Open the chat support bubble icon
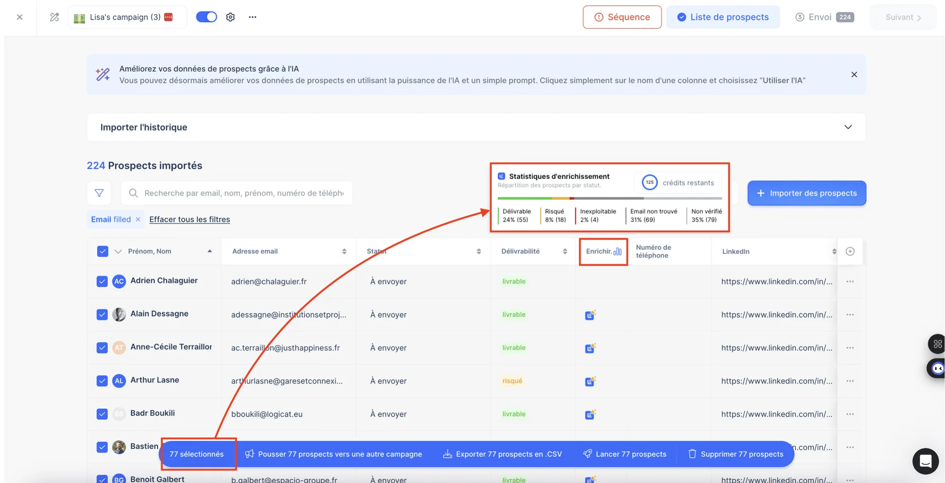The image size is (945, 483). [925, 461]
